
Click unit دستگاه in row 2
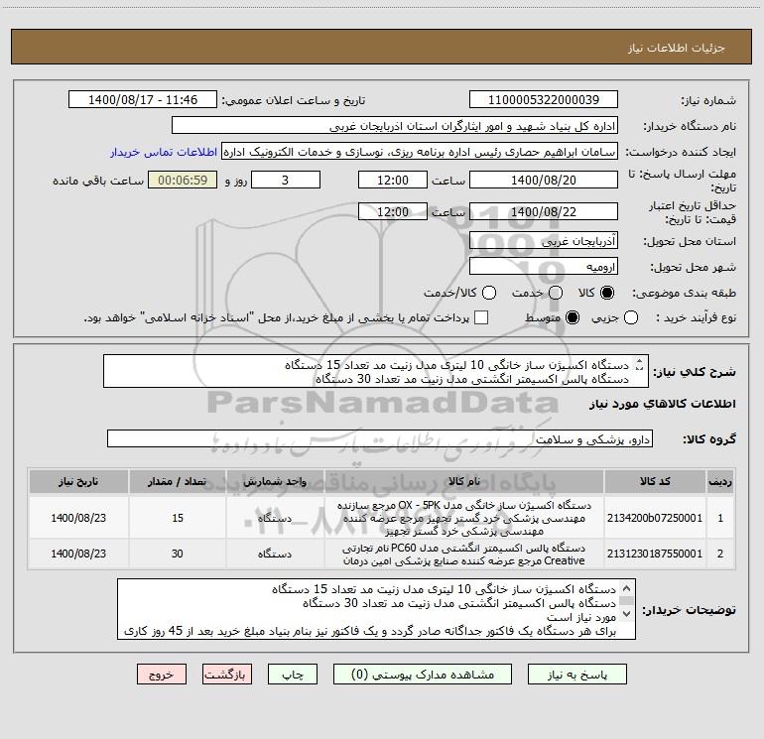(x=275, y=554)
